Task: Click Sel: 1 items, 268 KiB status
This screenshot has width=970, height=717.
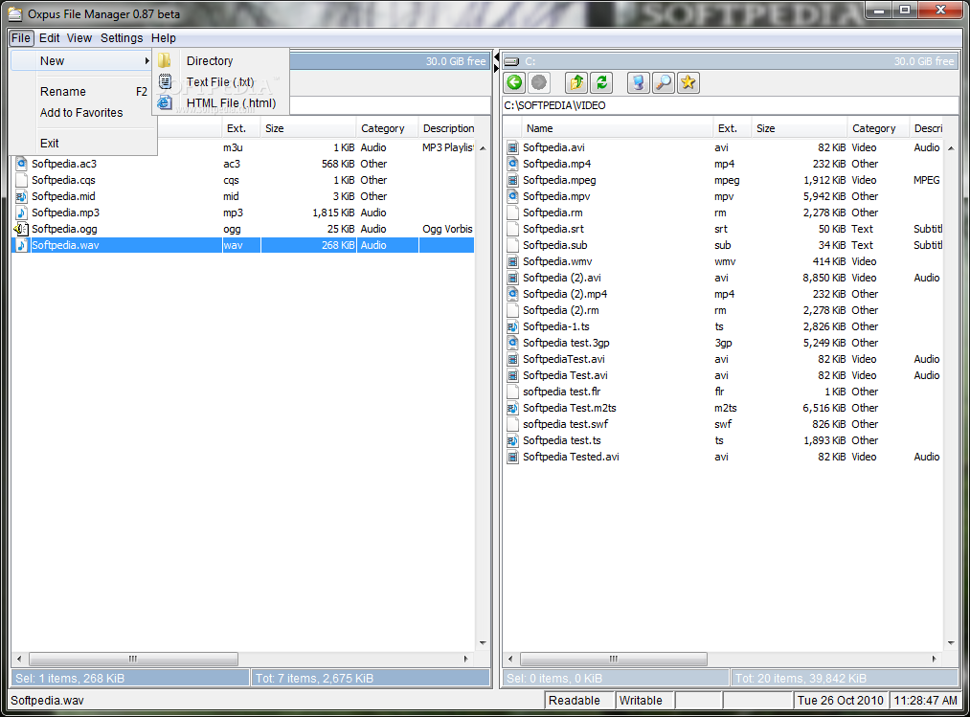Action: 70,679
